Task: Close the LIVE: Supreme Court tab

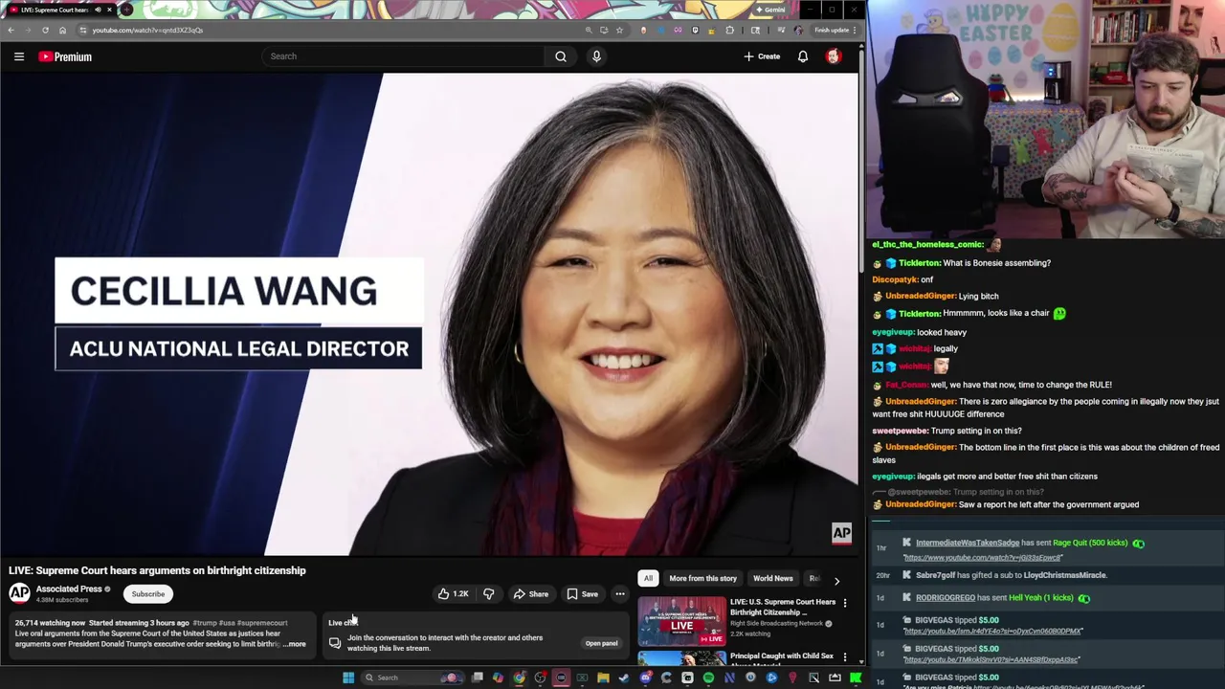Action: pos(109,10)
